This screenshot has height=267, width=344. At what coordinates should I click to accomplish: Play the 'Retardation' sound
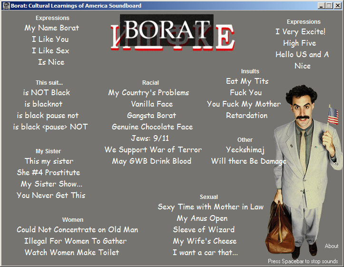247,115
